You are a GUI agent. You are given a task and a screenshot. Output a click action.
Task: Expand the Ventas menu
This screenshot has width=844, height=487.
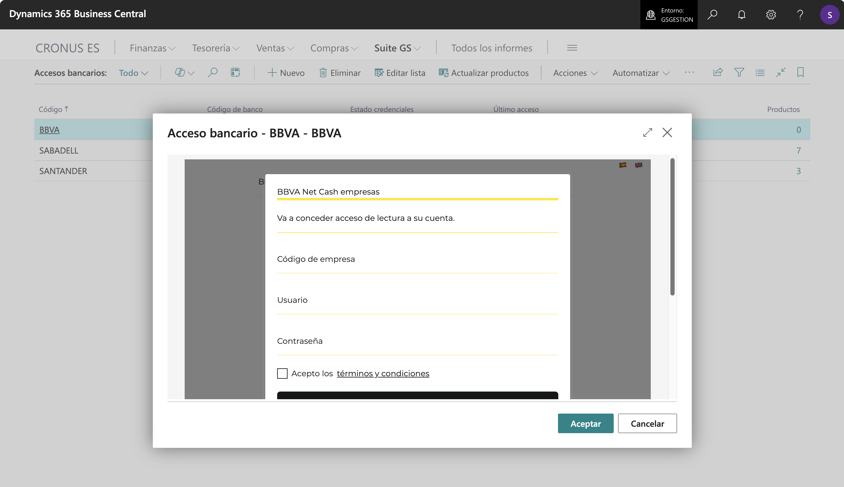275,48
